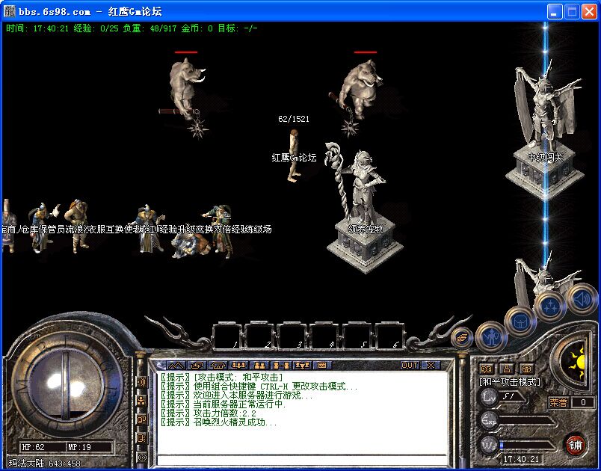Click the 负重: 48/917 status text

(x=150, y=28)
